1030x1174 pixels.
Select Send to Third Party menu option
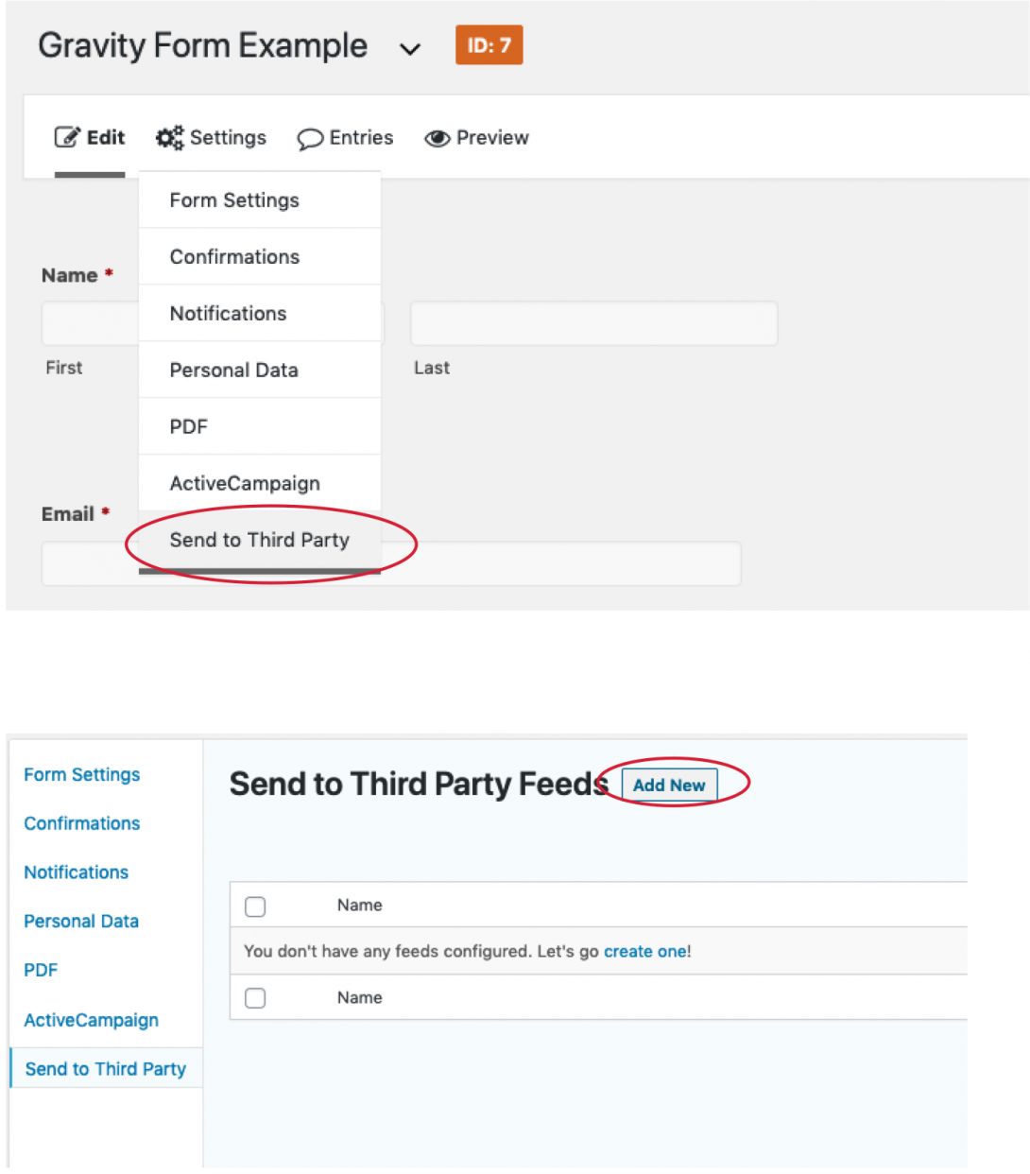click(259, 540)
